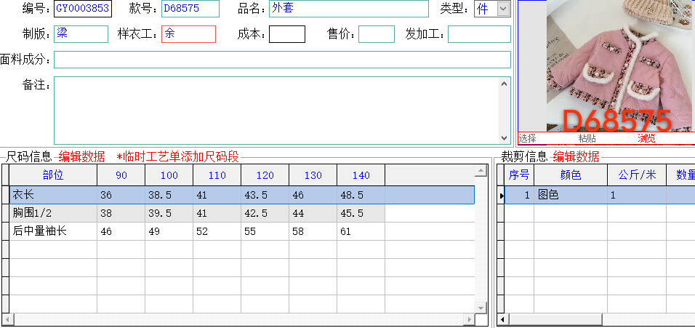Click the pink jacket D68575 thumbnail
The image size is (695, 328).
tap(620, 65)
